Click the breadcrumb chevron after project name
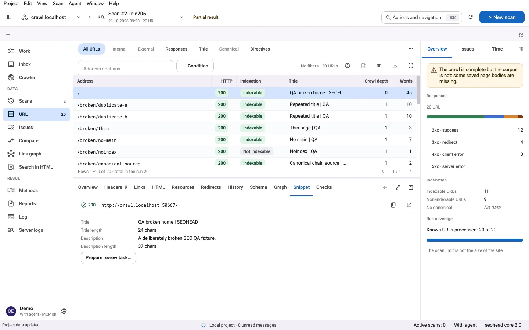The image size is (529, 330). (x=89, y=17)
